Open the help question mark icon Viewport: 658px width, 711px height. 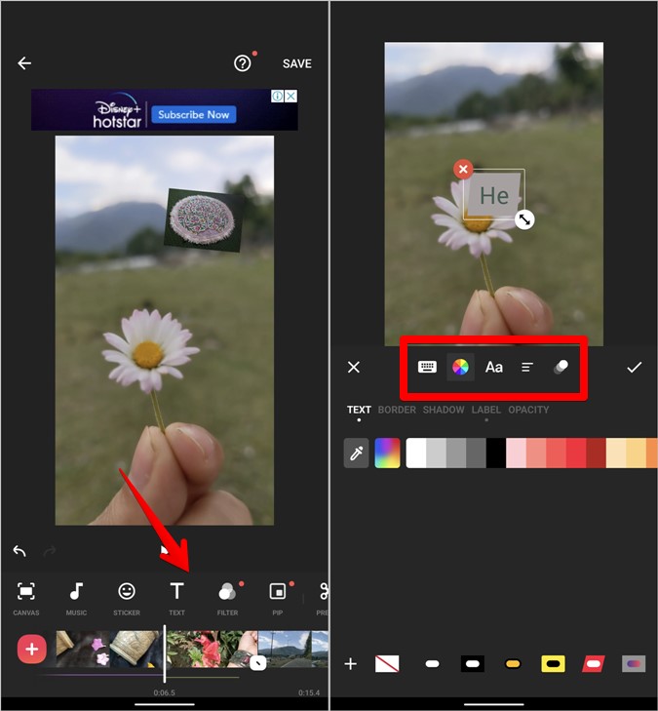[243, 63]
